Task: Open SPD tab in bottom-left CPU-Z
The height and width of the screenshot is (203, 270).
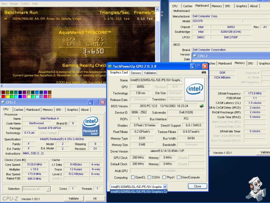Action: (x=58, y=110)
